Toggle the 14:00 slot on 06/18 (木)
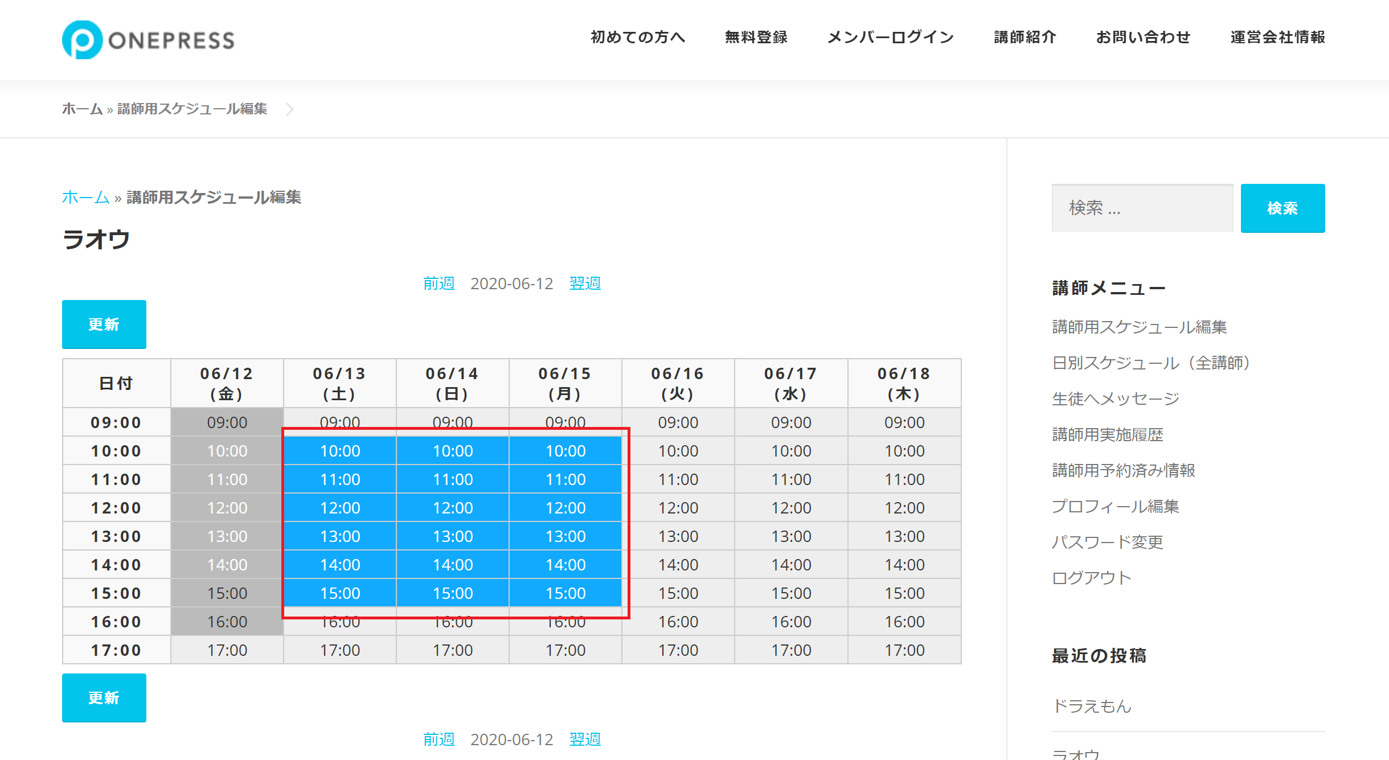Viewport: 1389px width, 760px height. coord(904,565)
